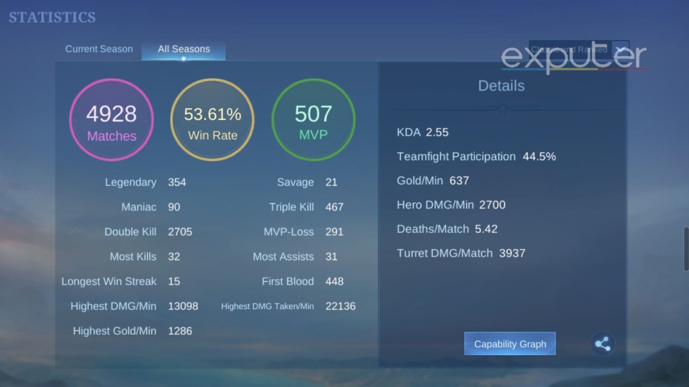Select the Highest DMG Taken/Min stat
Screen dimensions: 689x387
point(288,306)
